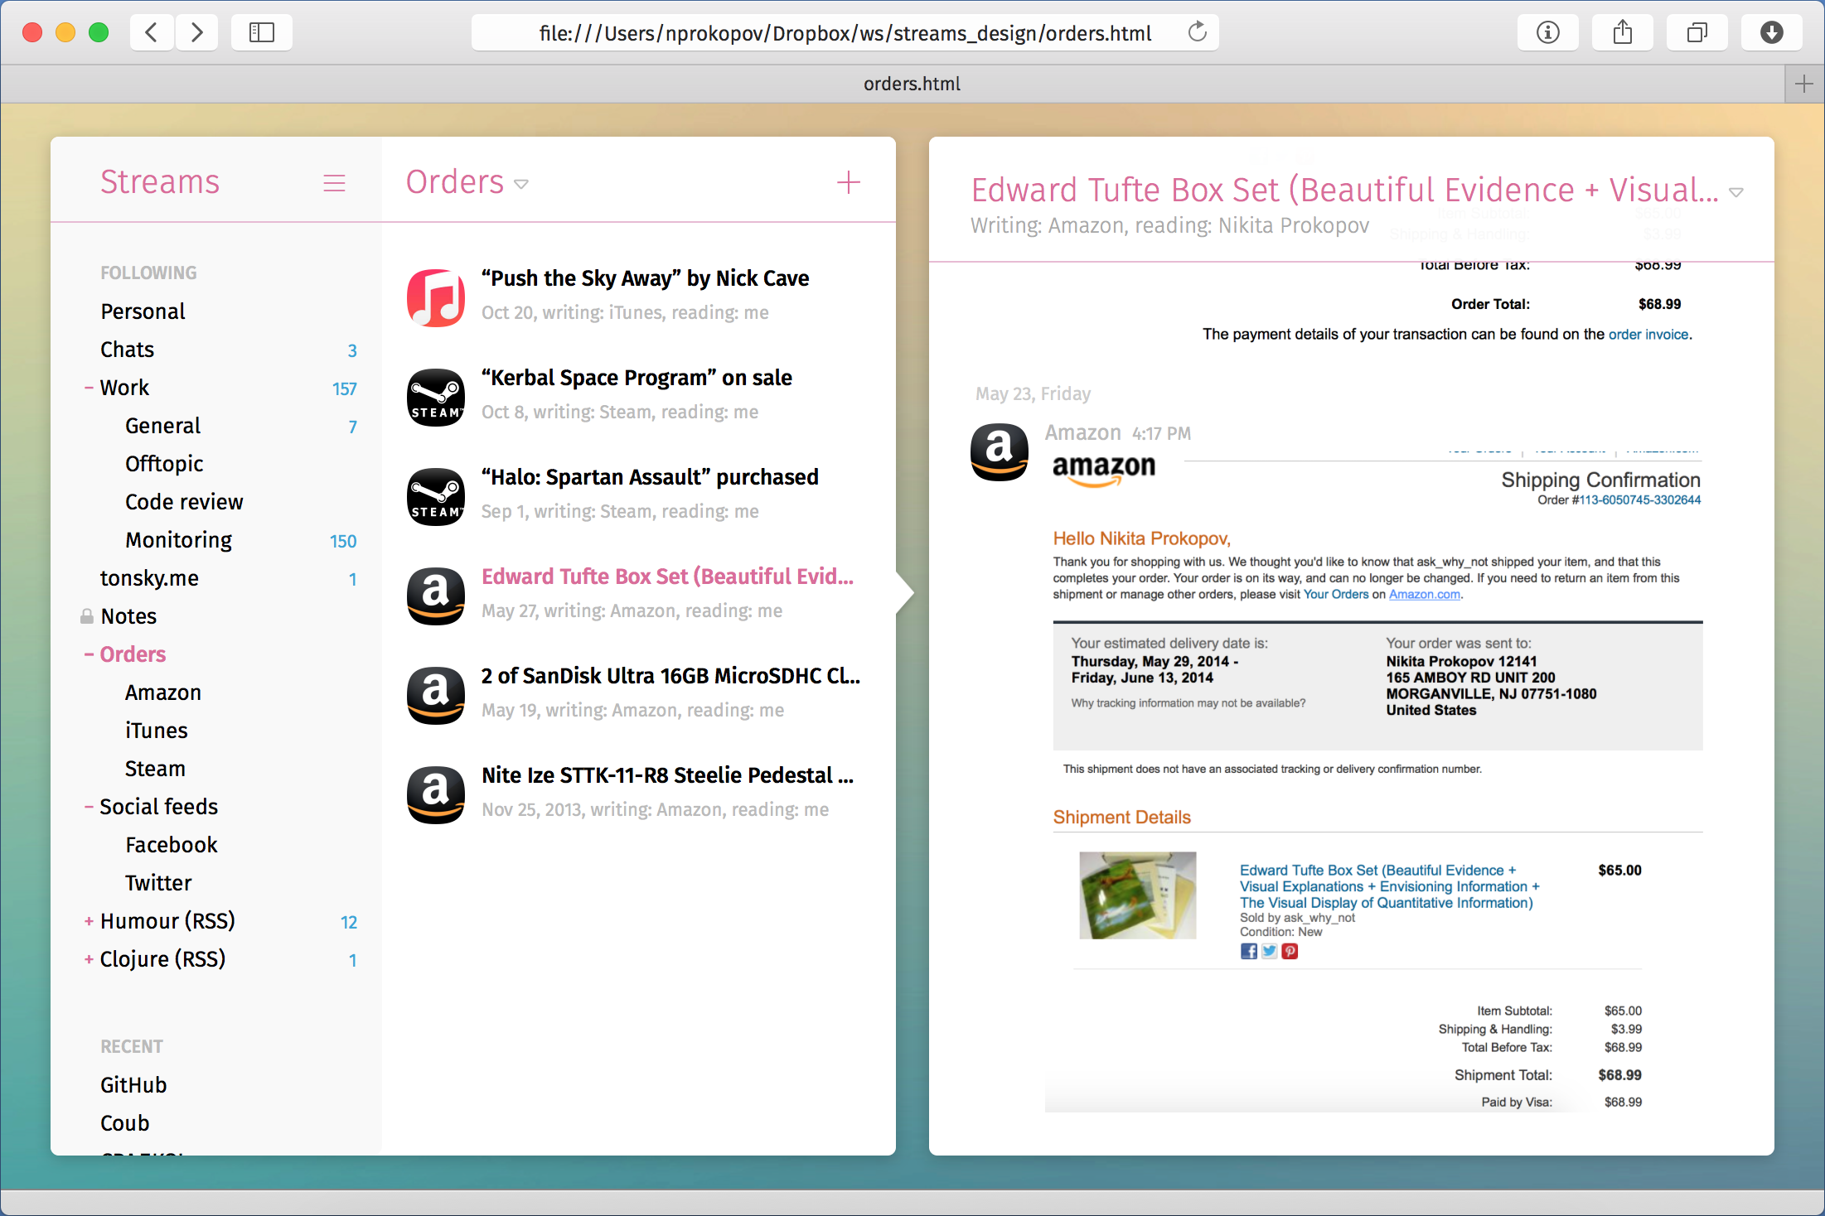Expand the Humour (RSS) group
Image resolution: width=1825 pixels, height=1216 pixels.
tap(89, 921)
